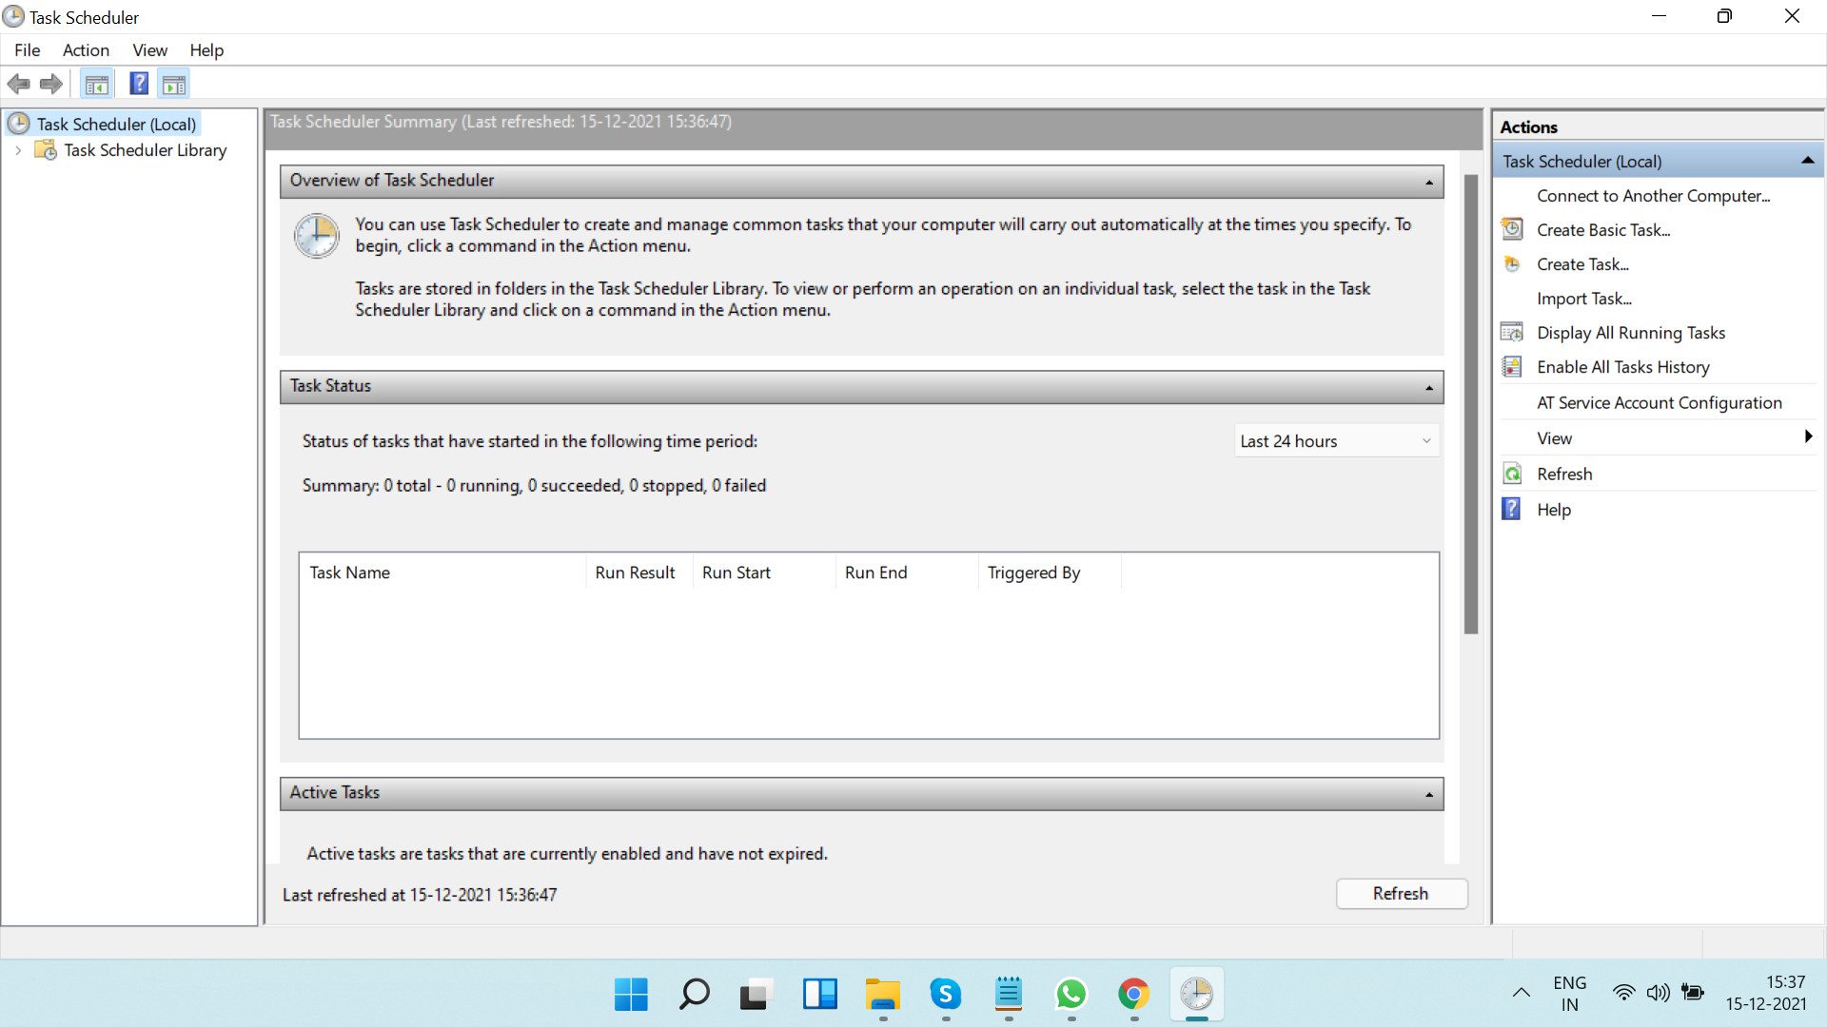Click the Refresh button at the bottom
1827x1027 pixels.
1401,894
